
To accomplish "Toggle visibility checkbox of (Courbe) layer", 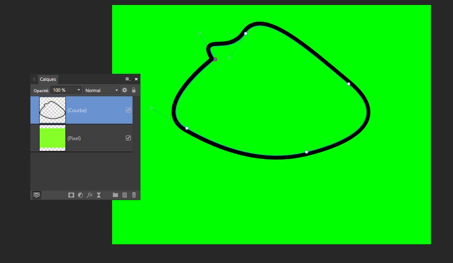I will (x=128, y=110).
